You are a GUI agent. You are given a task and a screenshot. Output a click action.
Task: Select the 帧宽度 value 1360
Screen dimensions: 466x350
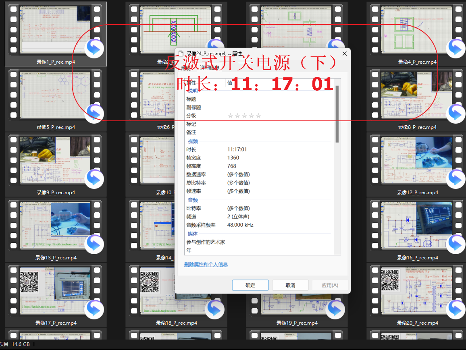(233, 157)
